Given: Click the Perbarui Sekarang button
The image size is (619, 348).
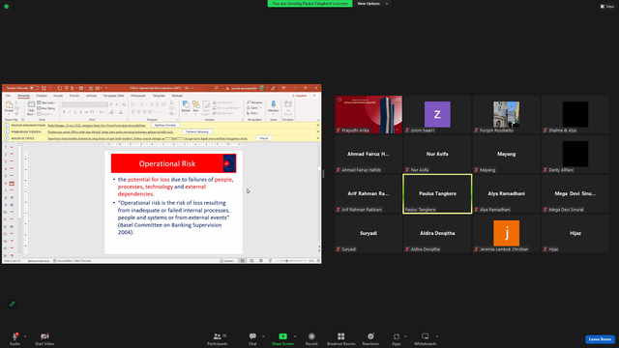Looking at the screenshot, I should pyautogui.click(x=197, y=131).
